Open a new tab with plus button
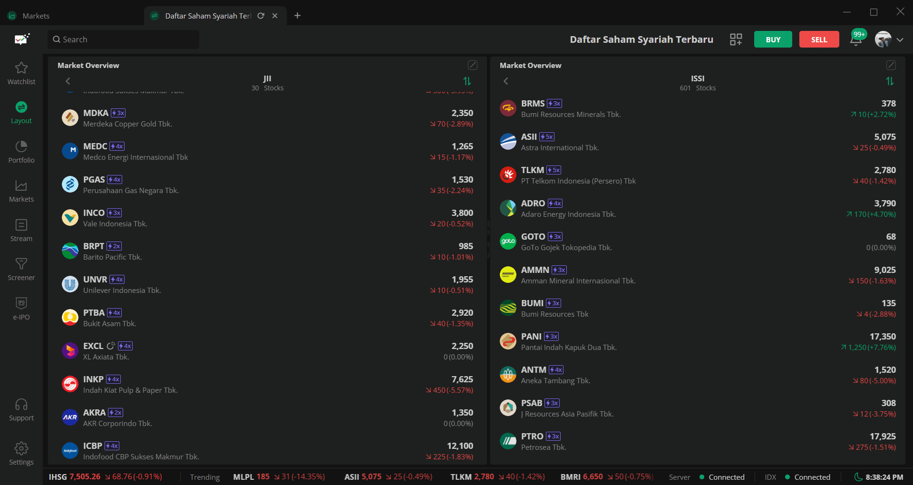 (297, 16)
